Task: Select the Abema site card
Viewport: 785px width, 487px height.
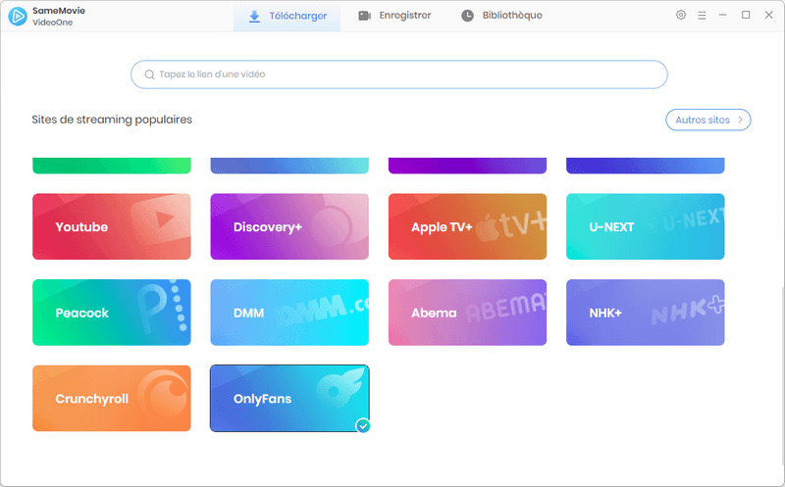Action: tap(467, 313)
